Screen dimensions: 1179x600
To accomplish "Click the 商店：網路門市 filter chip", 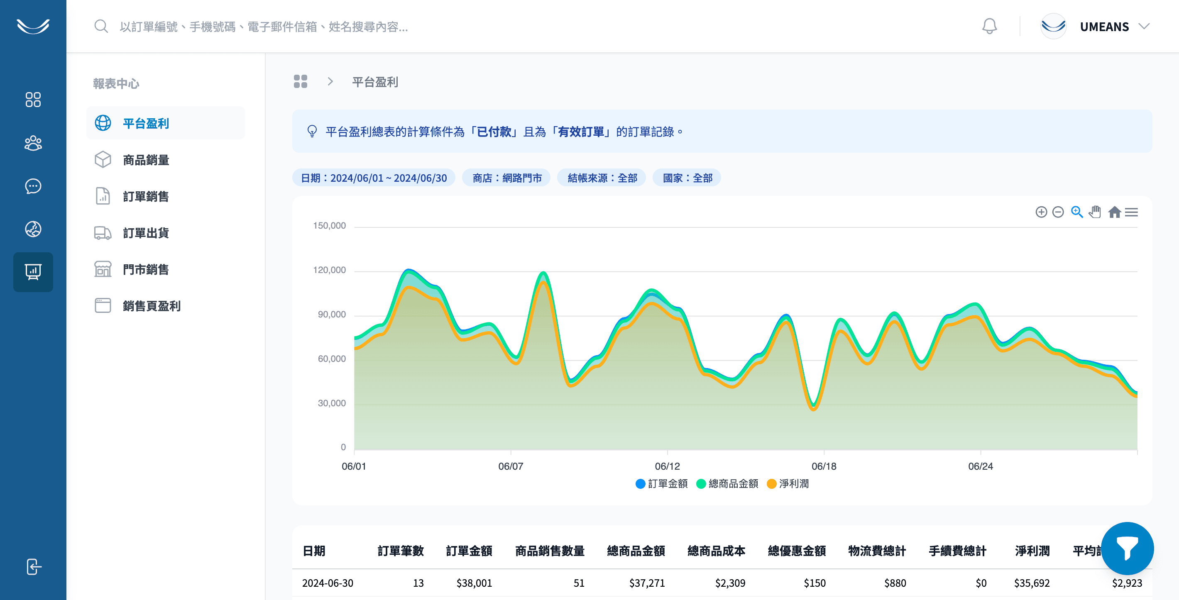I will pyautogui.click(x=506, y=178).
